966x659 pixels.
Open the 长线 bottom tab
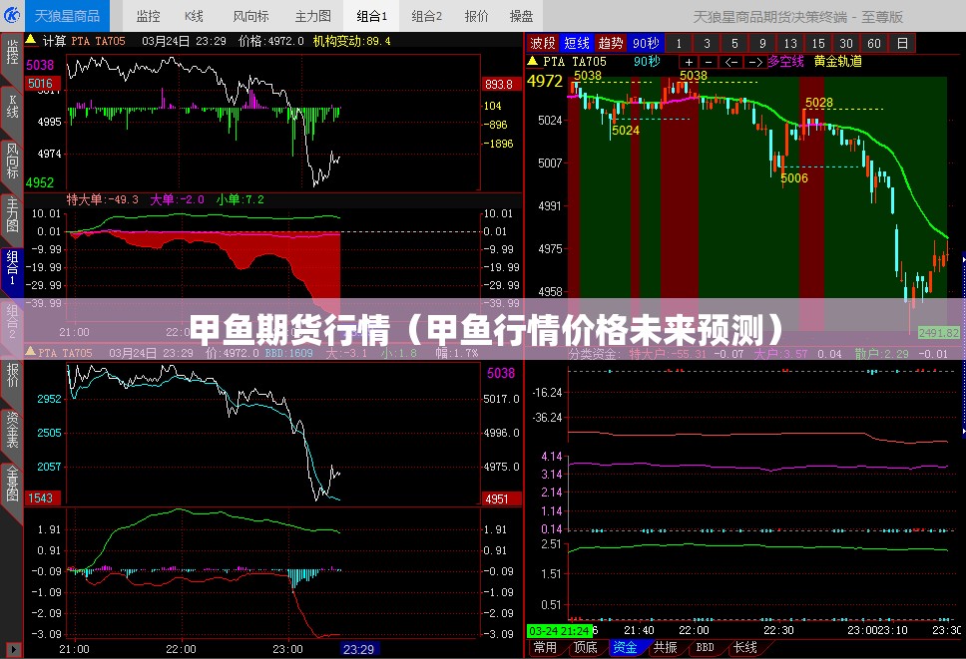[744, 647]
